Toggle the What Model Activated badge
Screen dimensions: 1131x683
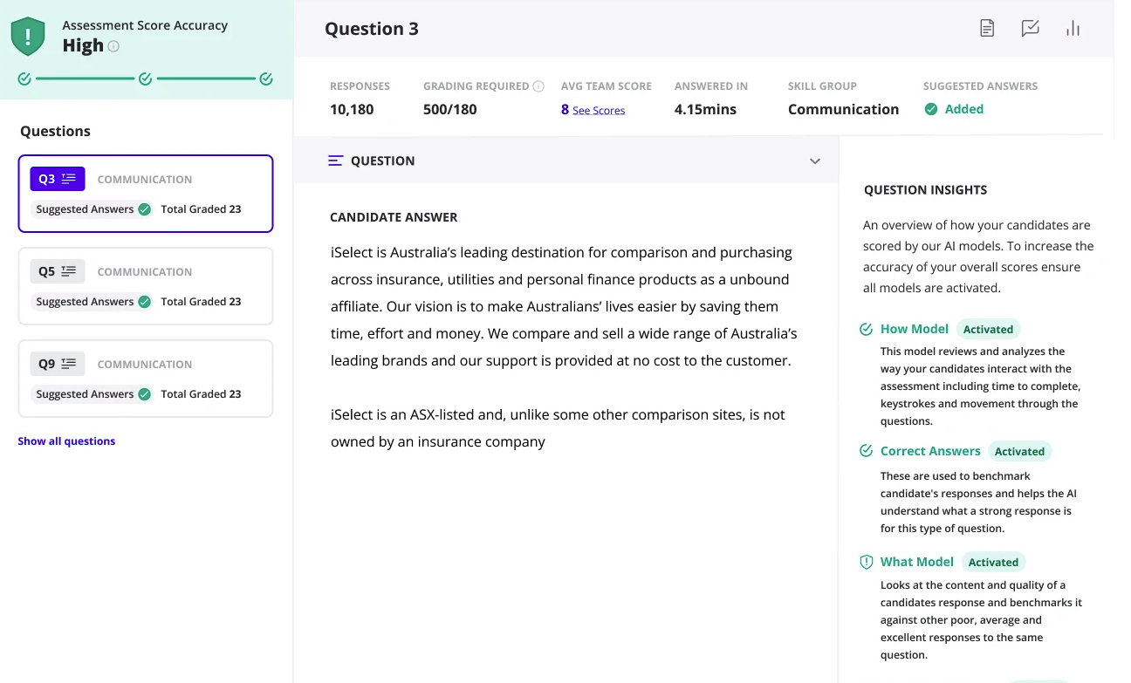point(993,563)
